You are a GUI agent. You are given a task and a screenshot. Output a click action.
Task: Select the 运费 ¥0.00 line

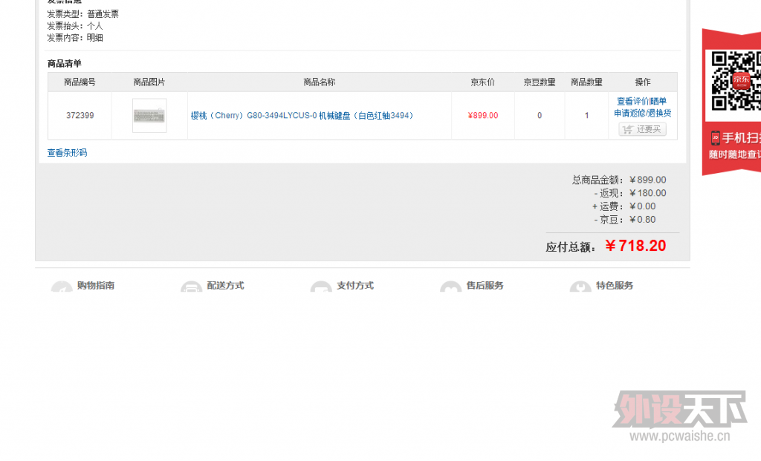(624, 206)
